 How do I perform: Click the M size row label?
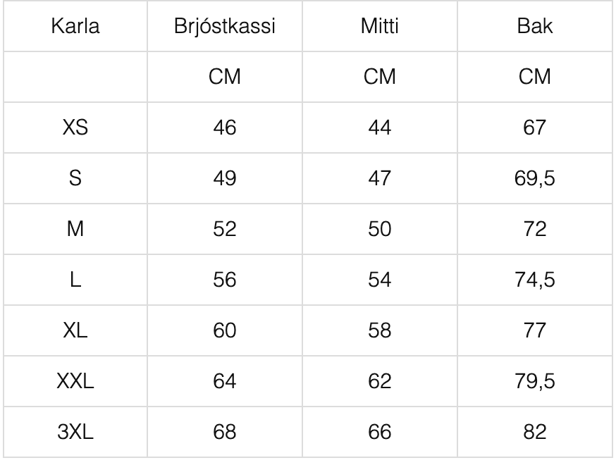[75, 229]
